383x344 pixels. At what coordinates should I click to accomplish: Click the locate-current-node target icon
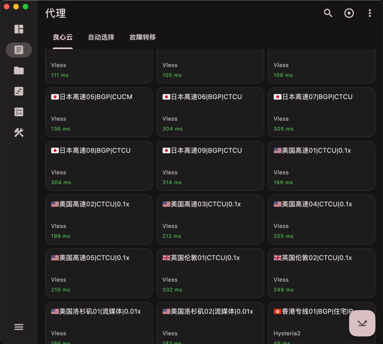[x=349, y=13]
